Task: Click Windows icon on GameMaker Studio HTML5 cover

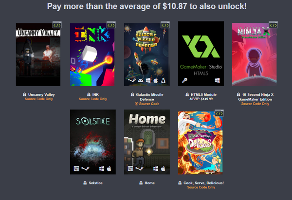Action: [218, 80]
